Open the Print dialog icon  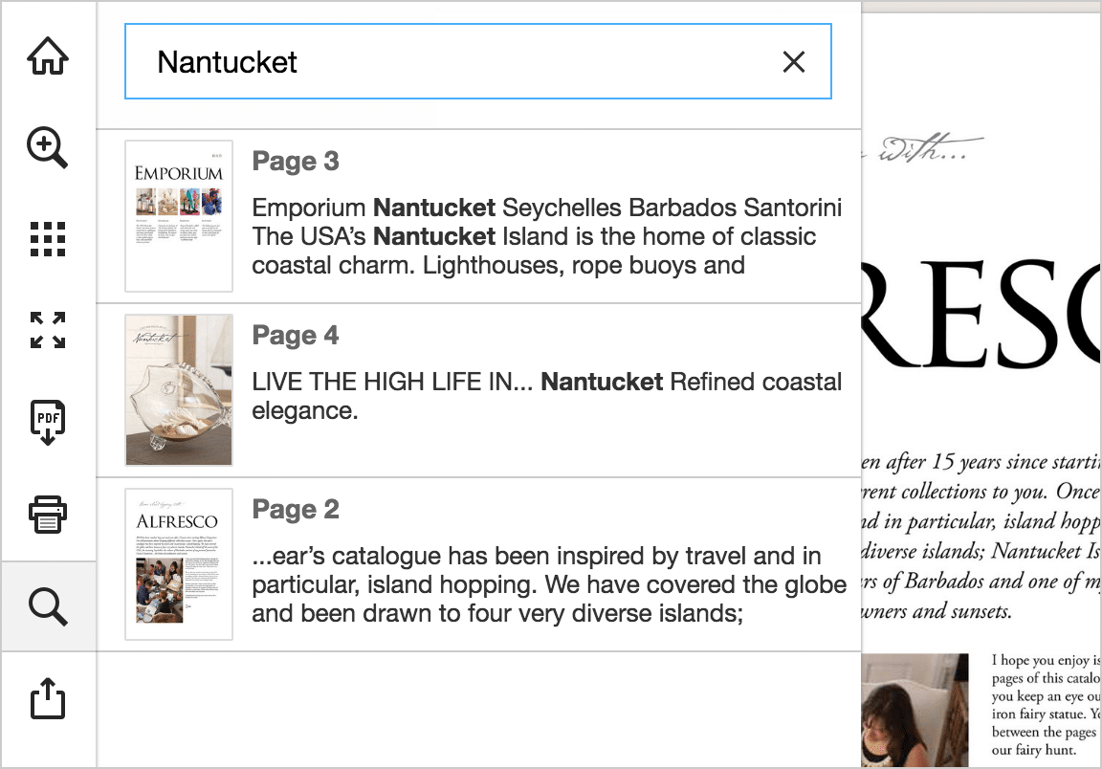point(48,514)
